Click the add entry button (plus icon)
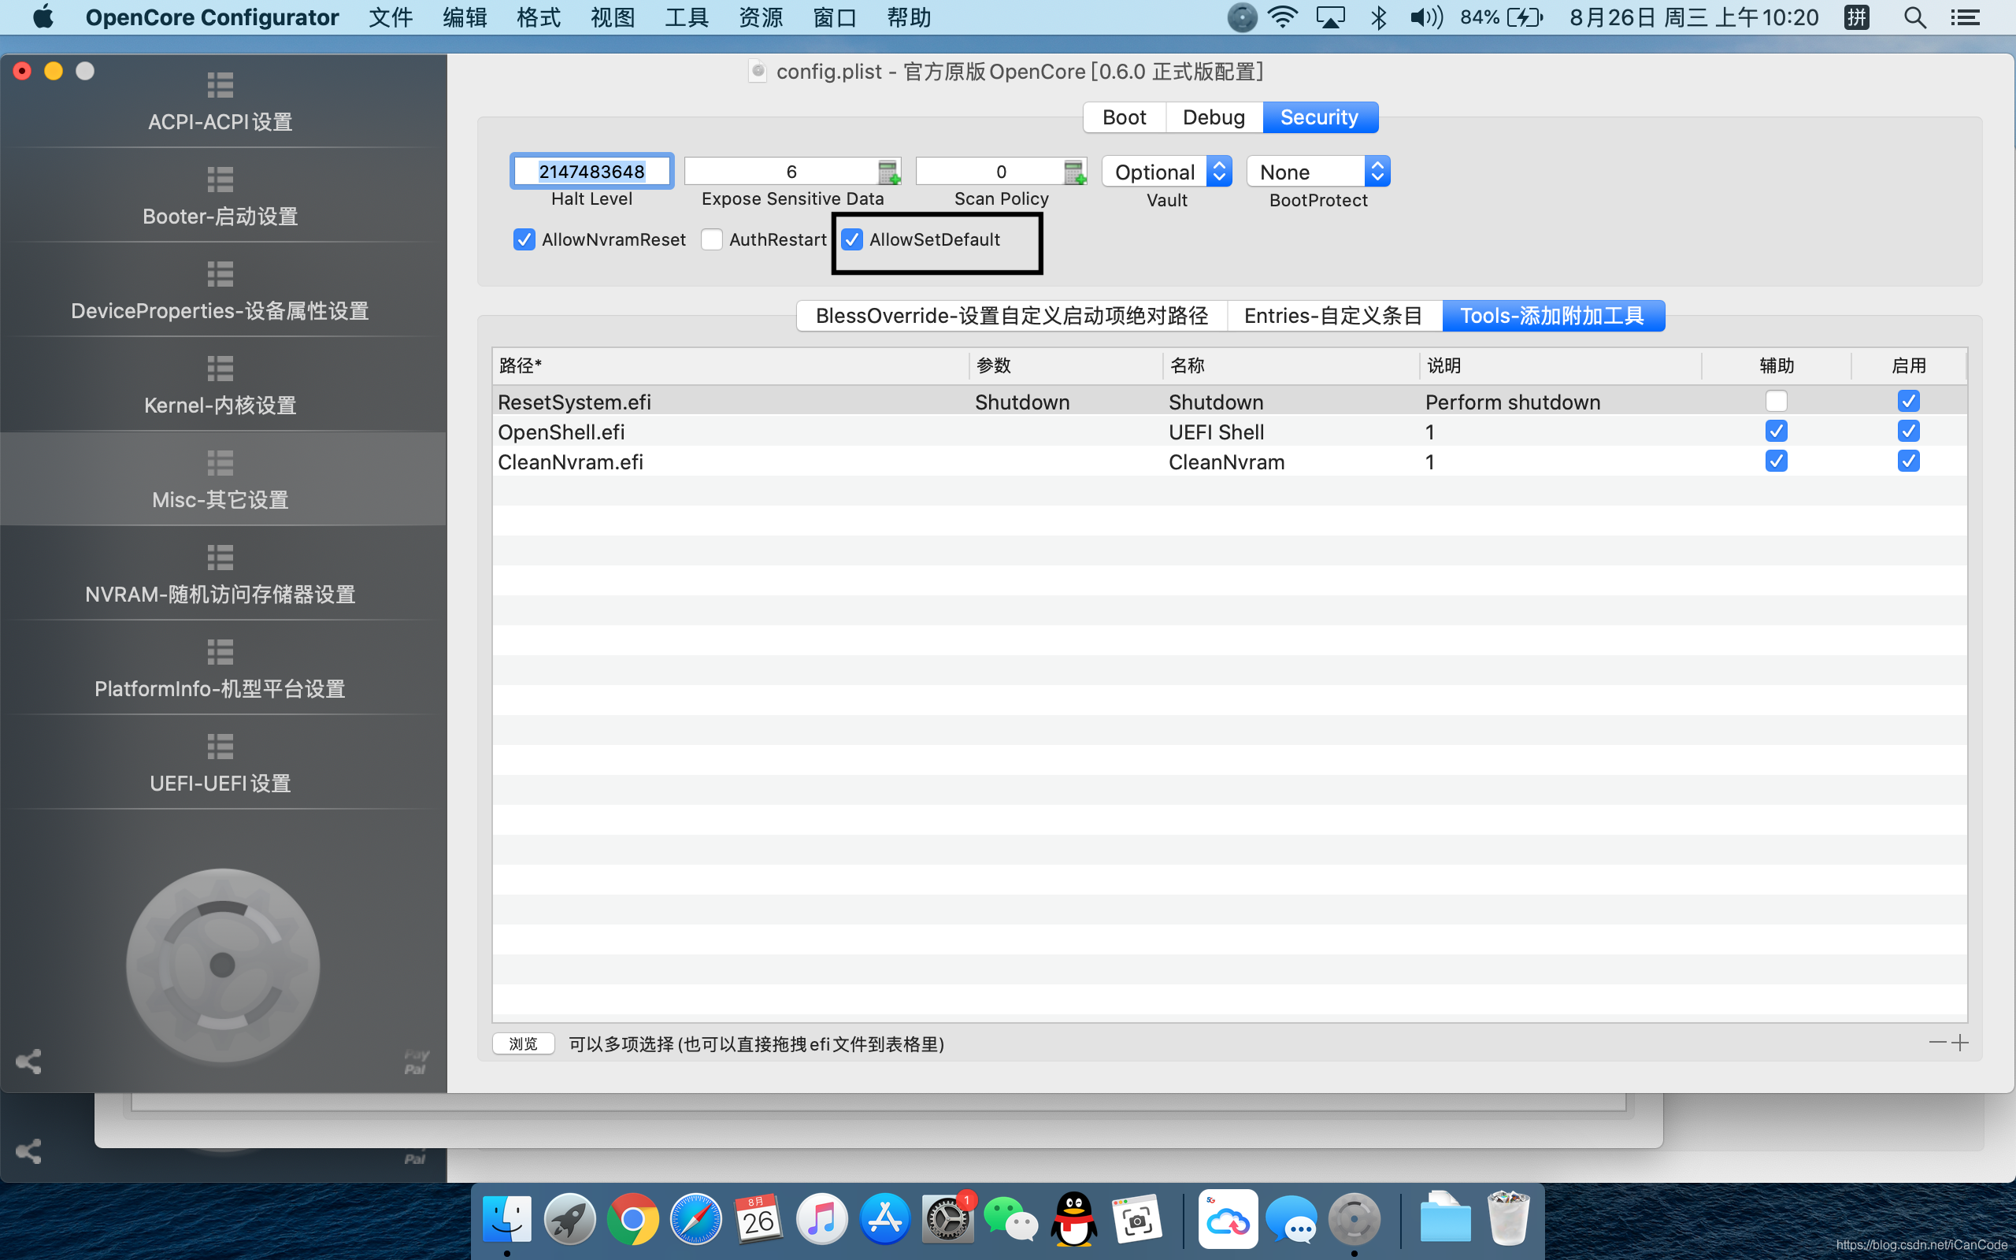 [x=1961, y=1043]
